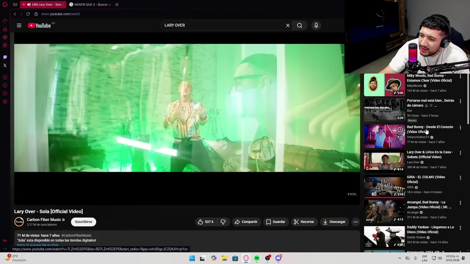
Task: Open more actions for GIRA - EL COLMO
Action: click(x=460, y=178)
